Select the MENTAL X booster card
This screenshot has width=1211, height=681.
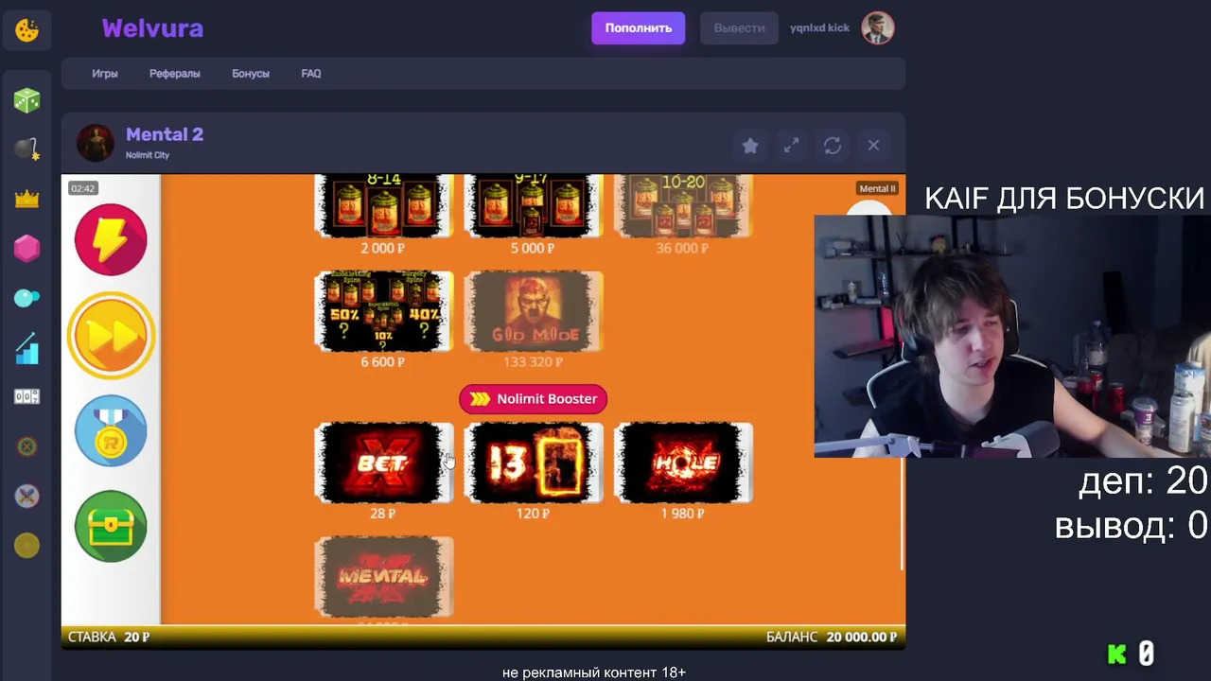(x=383, y=576)
